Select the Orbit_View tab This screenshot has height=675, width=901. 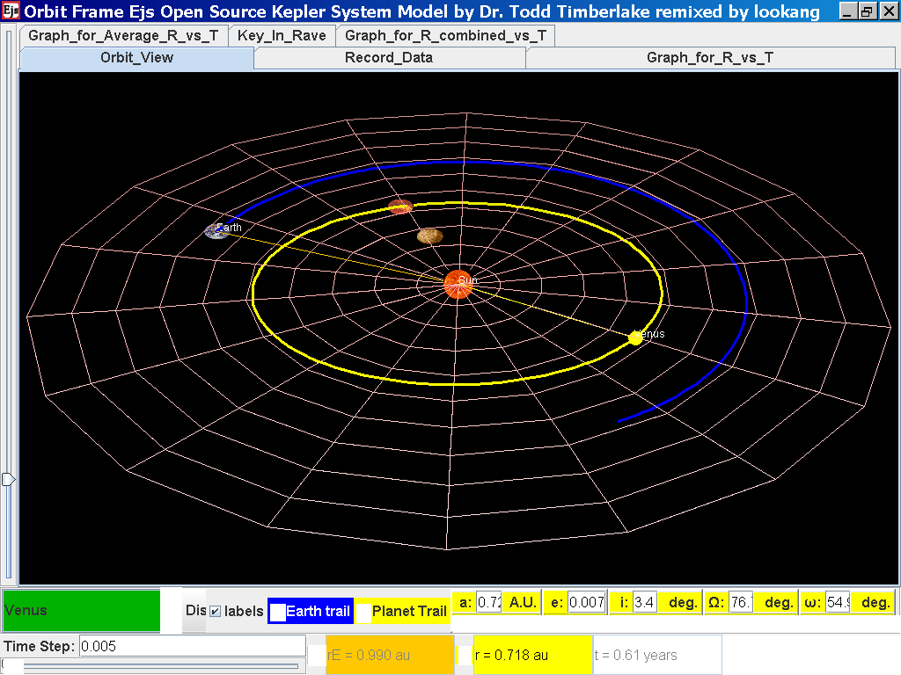tap(136, 57)
